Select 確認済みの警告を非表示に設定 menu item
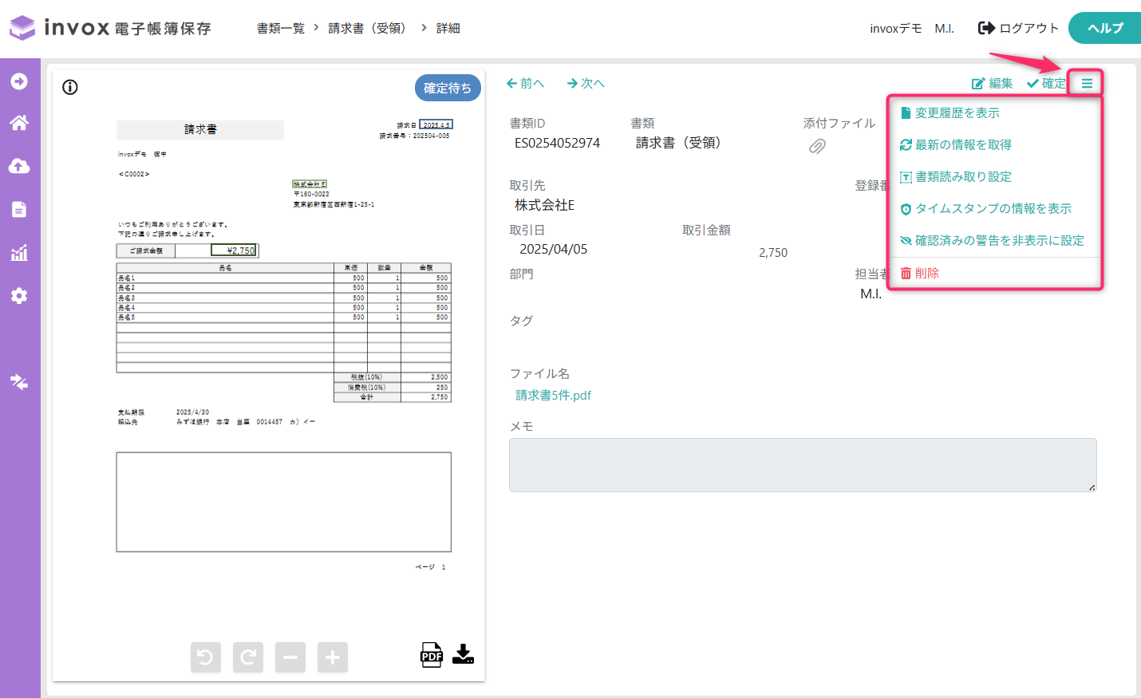Image resolution: width=1141 pixels, height=698 pixels. (x=994, y=240)
